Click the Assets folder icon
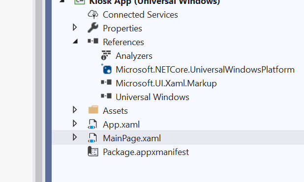 coord(93,110)
